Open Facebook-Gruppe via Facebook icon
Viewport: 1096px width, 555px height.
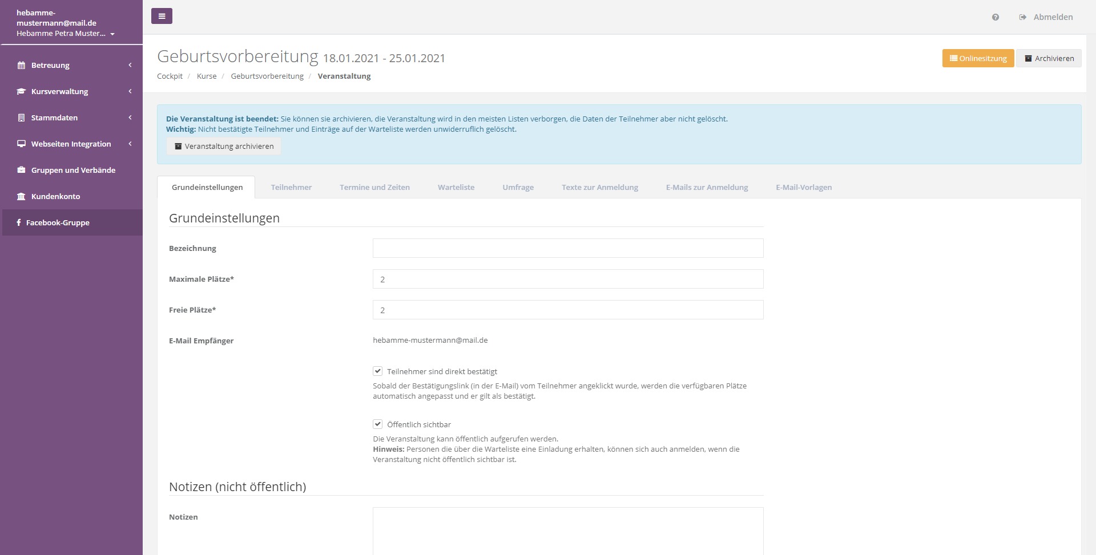coord(19,222)
